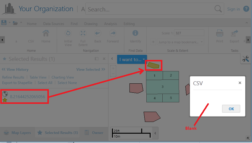The width and height of the screenshot is (252, 143).
Task: Switch to the Home ribbon tab
Action: point(32,24)
